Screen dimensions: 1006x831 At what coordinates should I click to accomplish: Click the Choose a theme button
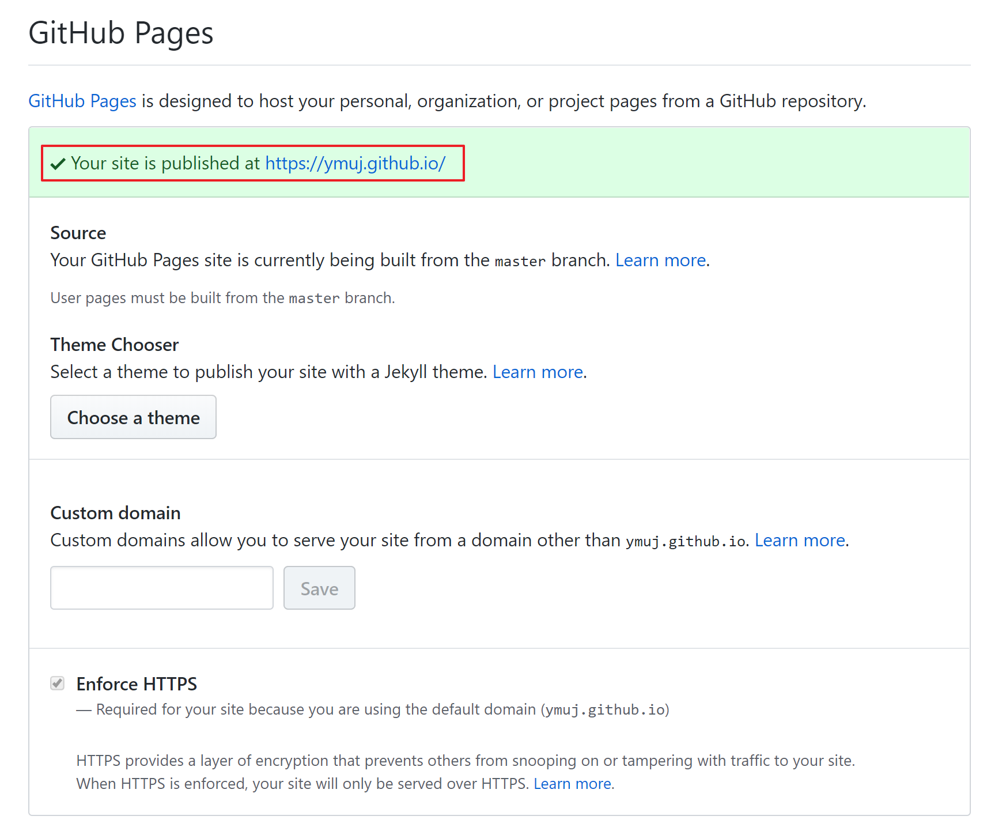click(x=134, y=417)
